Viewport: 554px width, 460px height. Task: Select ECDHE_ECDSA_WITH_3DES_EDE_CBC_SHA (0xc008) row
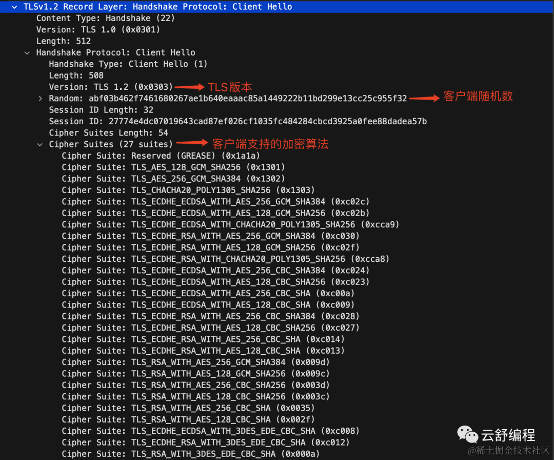pyautogui.click(x=211, y=431)
